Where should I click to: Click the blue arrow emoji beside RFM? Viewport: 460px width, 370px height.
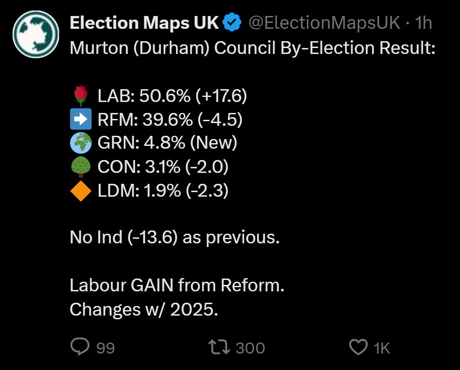tap(81, 119)
